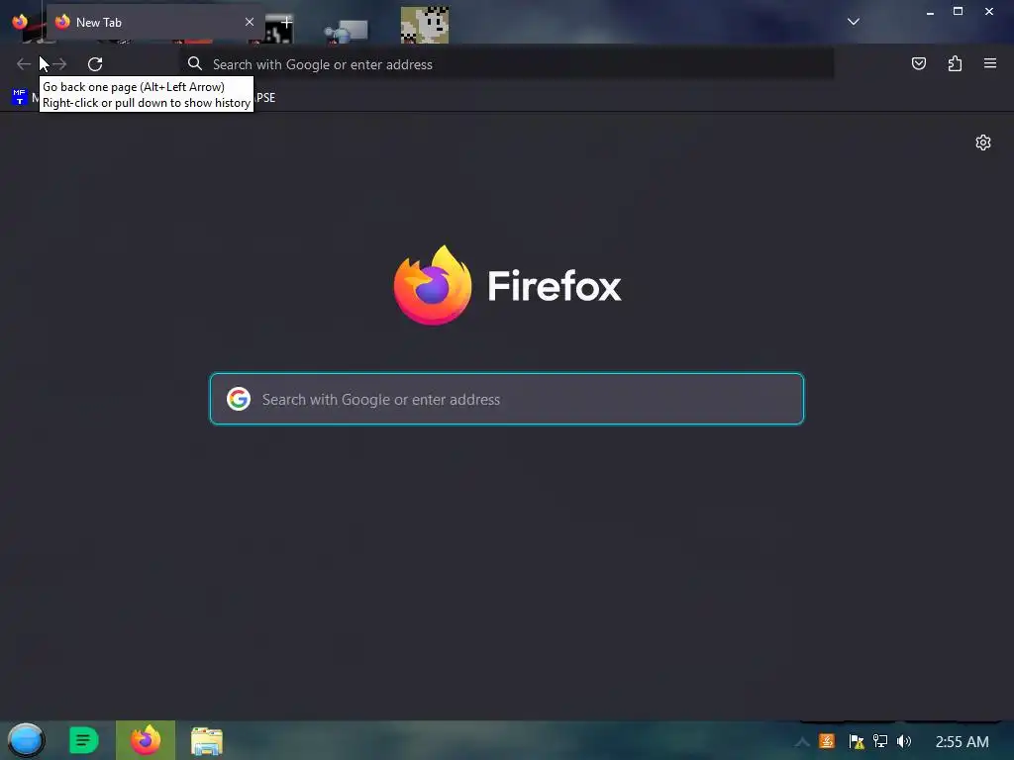Focus the top address bar field
The height and width of the screenshot is (760, 1014).
(x=507, y=64)
